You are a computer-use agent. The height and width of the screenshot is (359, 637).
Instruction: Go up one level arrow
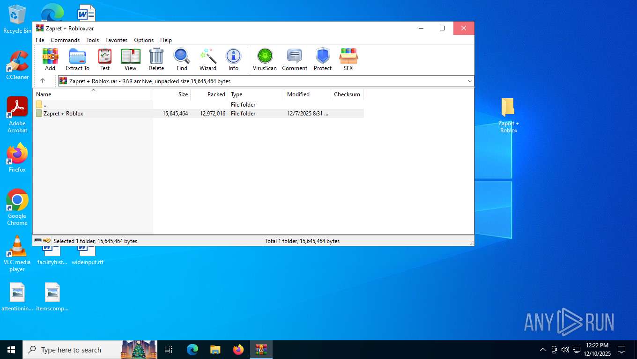[x=43, y=81]
